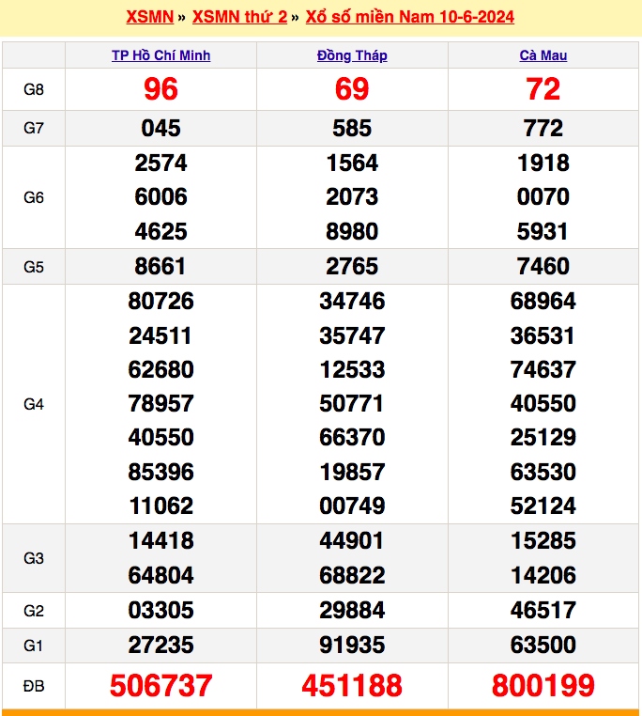Open Đồng Tháp column link
This screenshot has height=716, width=642.
[x=352, y=55]
